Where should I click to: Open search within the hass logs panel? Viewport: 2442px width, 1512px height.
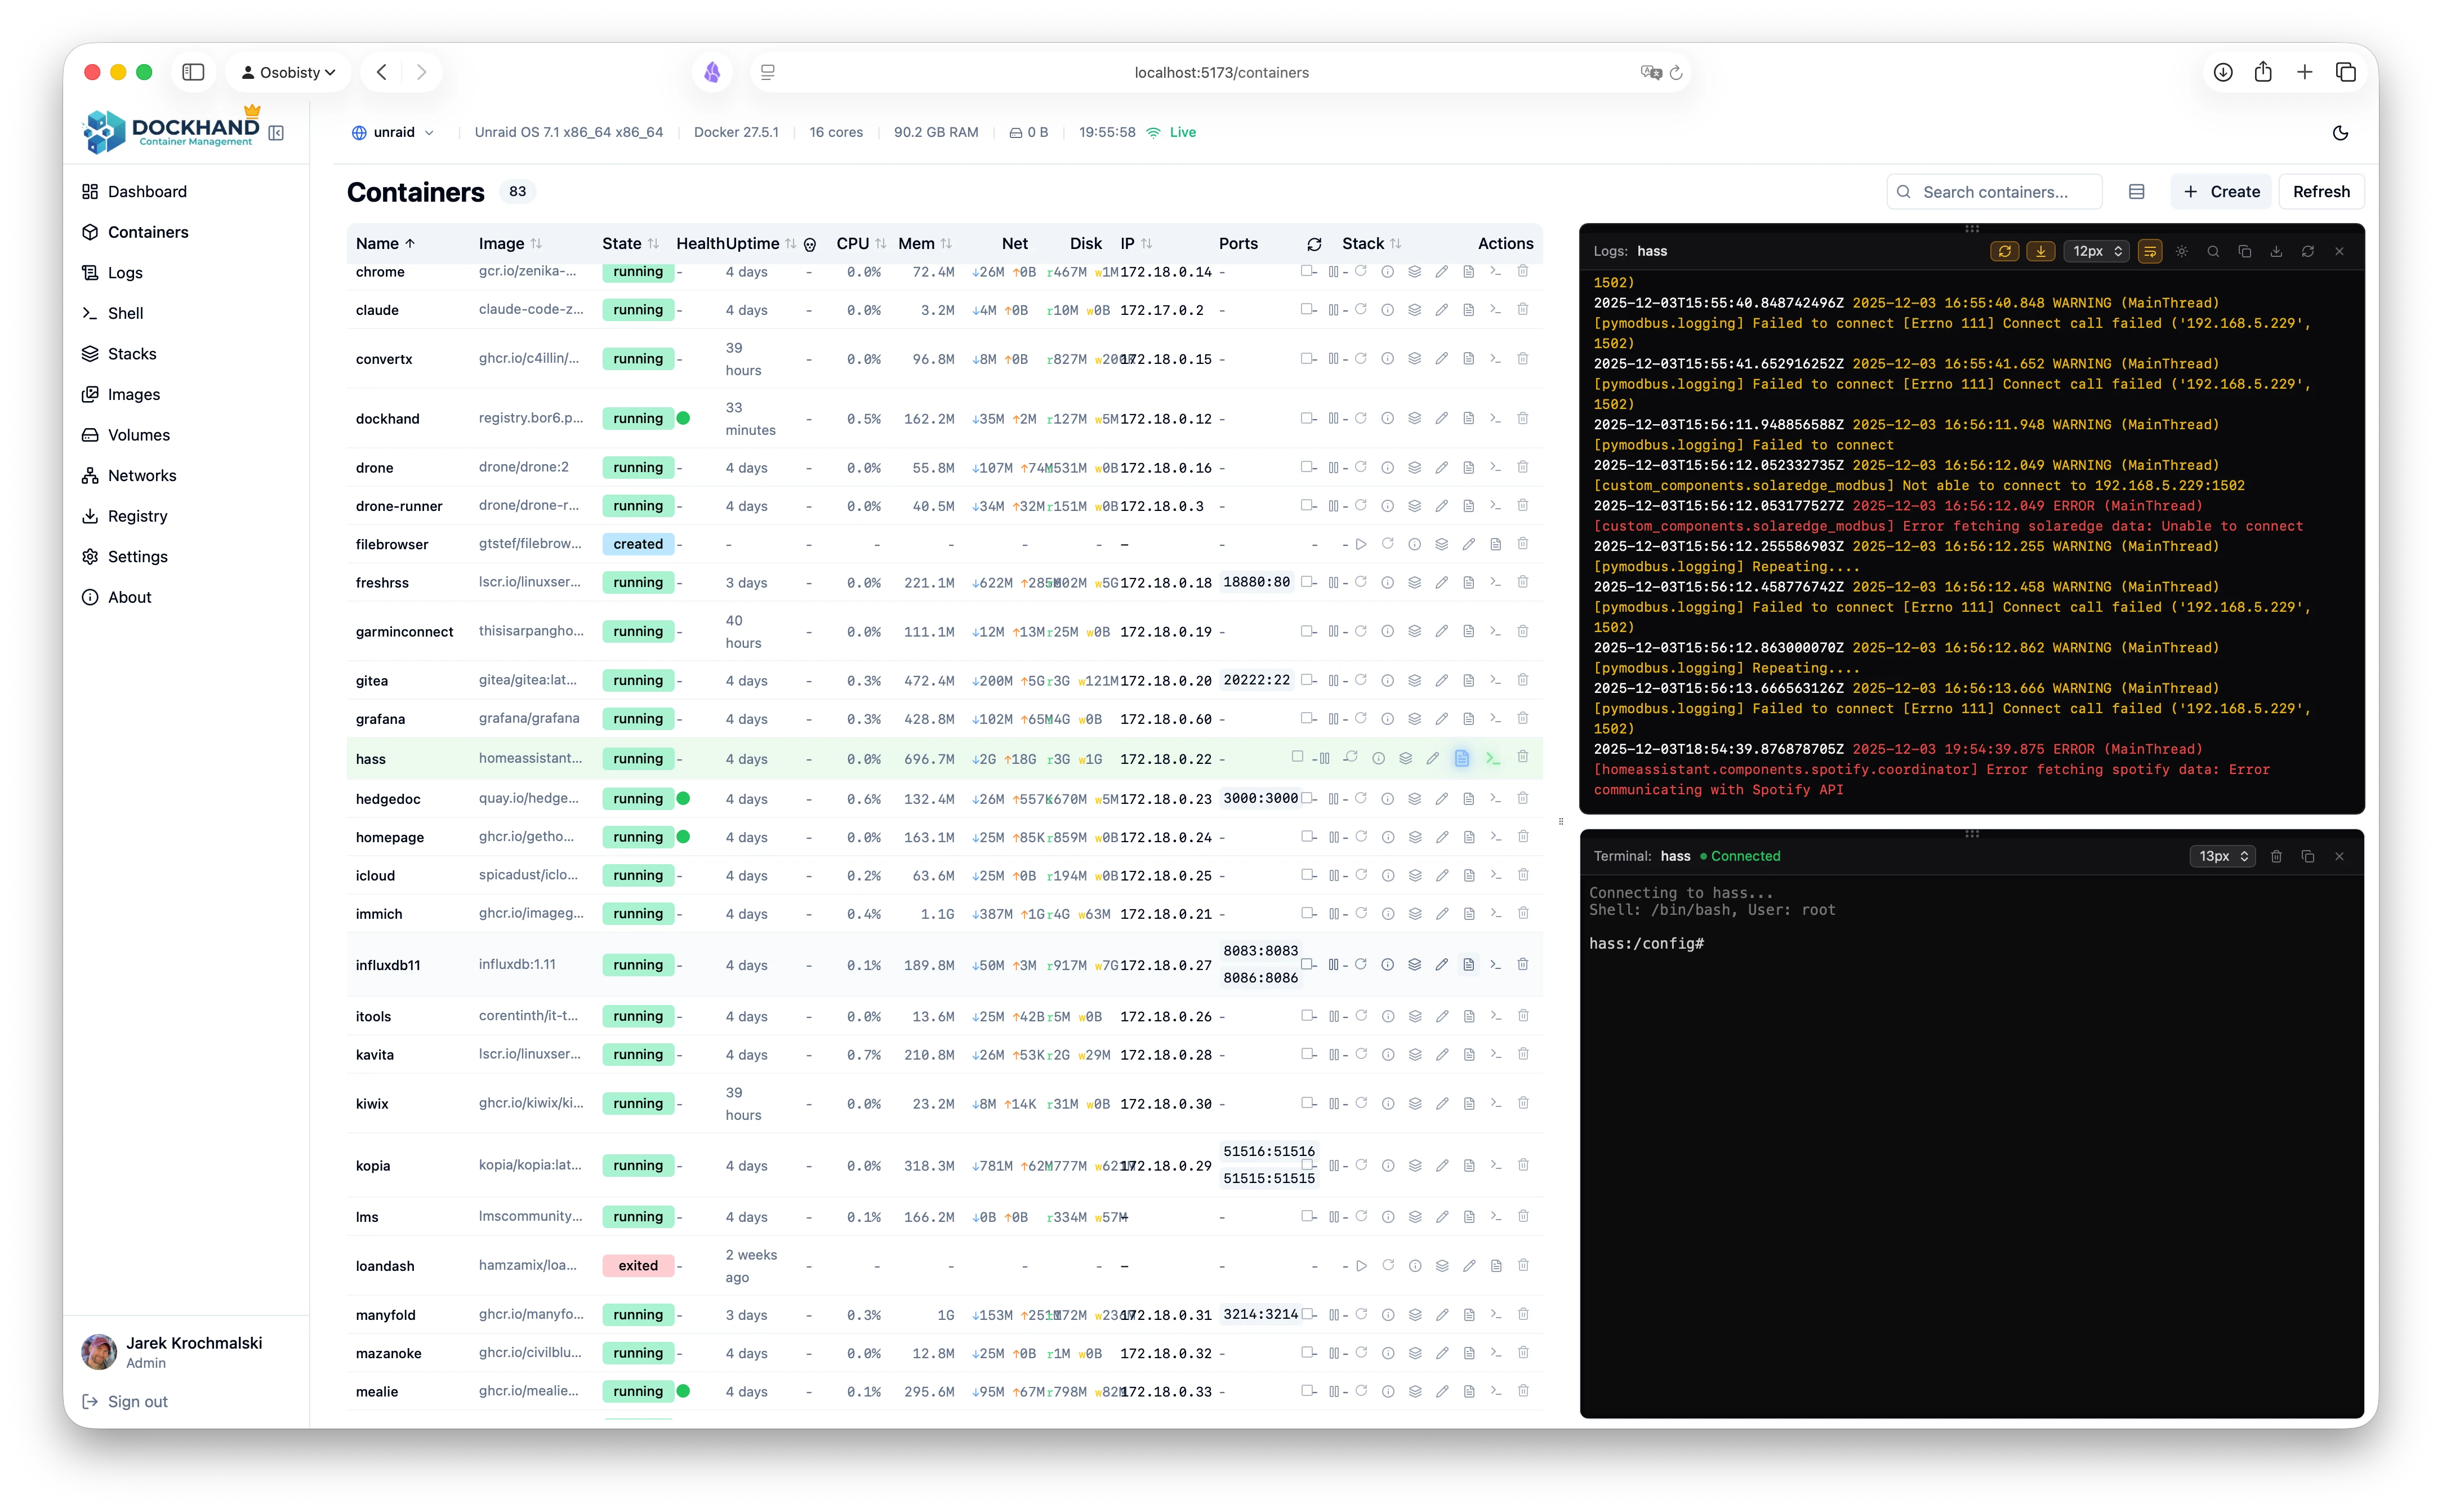click(x=2213, y=251)
